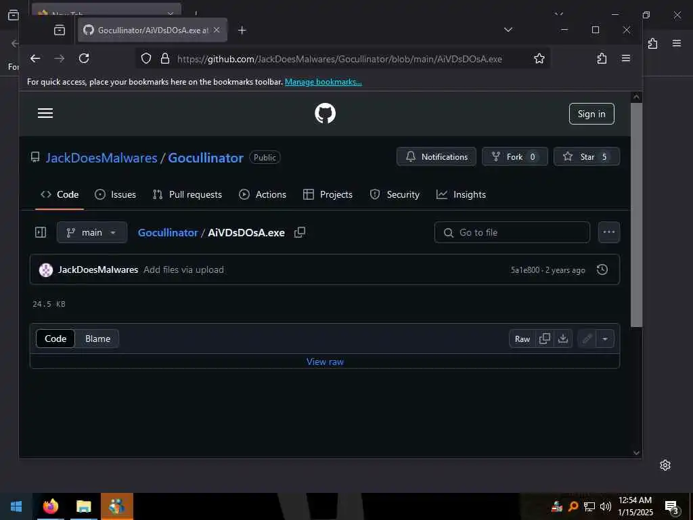Open the 'Add files via upload' commit message
The height and width of the screenshot is (520, 693).
[x=183, y=269]
